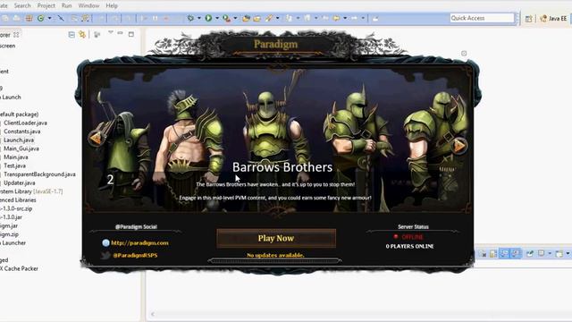The image size is (572, 322).
Task: Select the 1.3.0-src.zip library entry
Action: (x=16, y=208)
